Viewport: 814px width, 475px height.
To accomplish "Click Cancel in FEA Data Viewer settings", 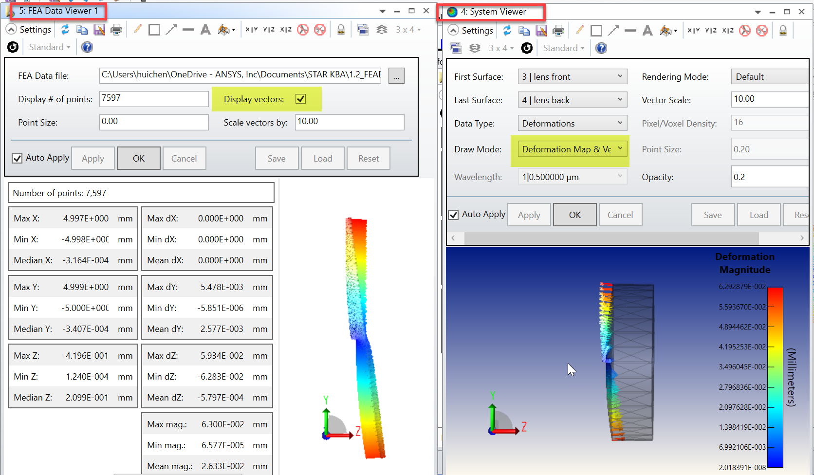I will coord(184,158).
